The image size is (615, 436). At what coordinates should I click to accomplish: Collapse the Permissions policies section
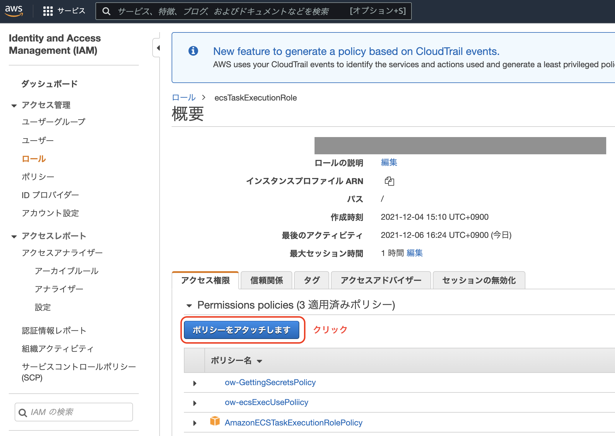click(189, 306)
